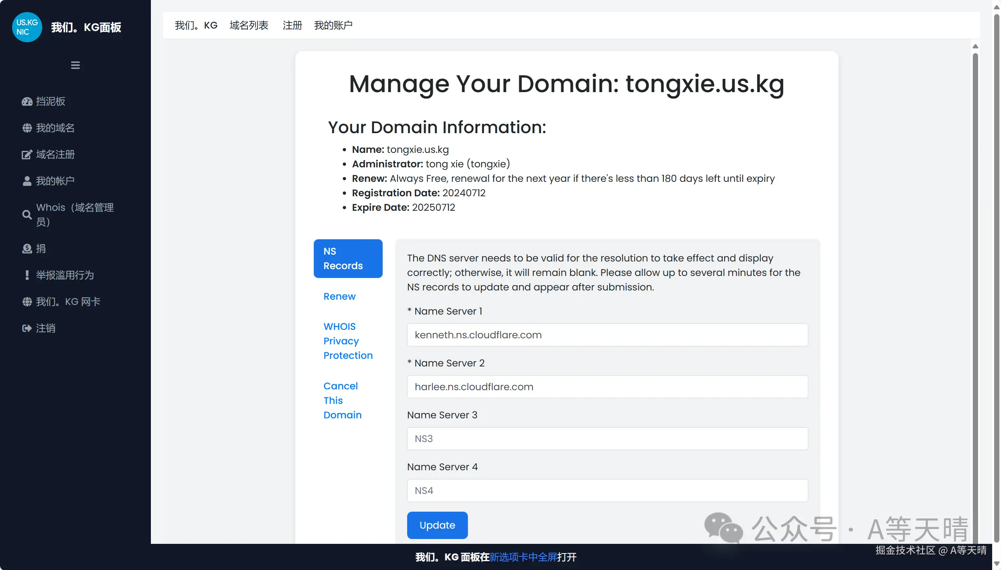Open the dashboard gauge icon item
The image size is (1001, 570).
tap(27, 102)
